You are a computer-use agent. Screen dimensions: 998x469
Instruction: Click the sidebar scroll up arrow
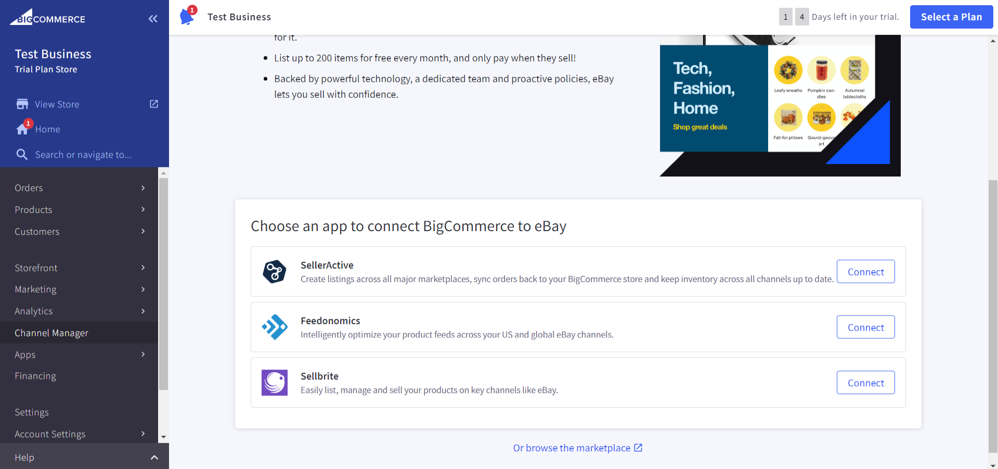click(163, 173)
